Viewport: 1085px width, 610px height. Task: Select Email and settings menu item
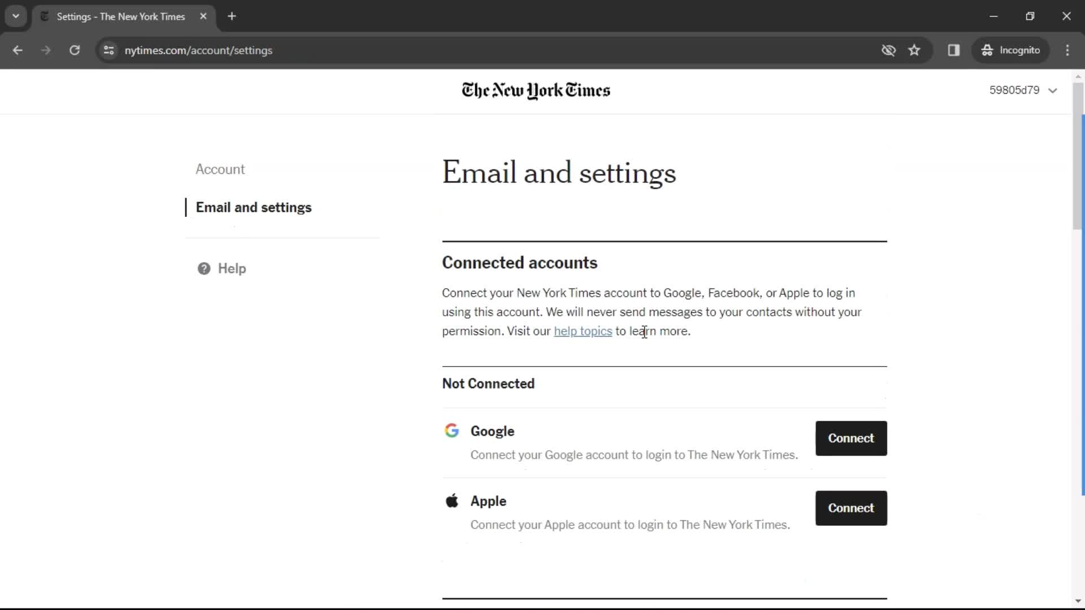[x=253, y=207]
